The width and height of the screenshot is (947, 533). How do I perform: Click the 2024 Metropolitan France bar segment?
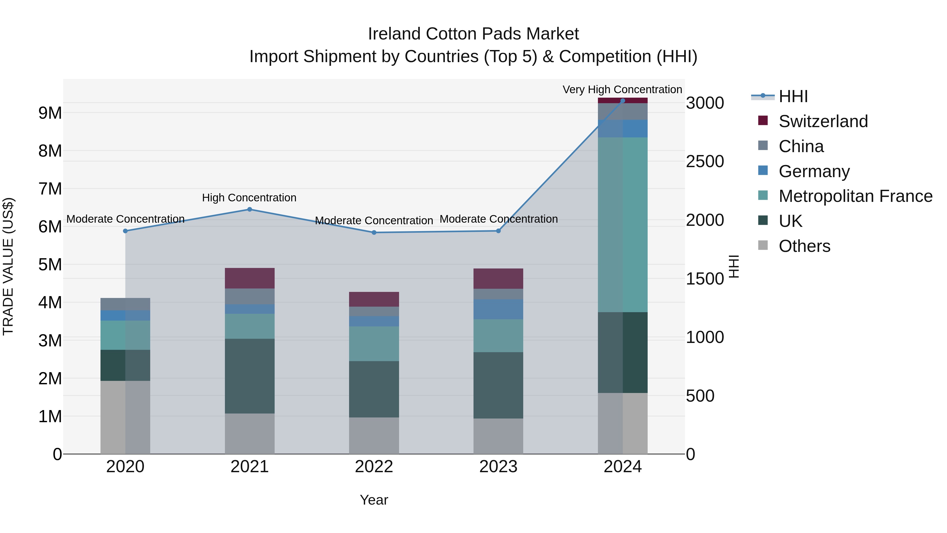click(623, 225)
